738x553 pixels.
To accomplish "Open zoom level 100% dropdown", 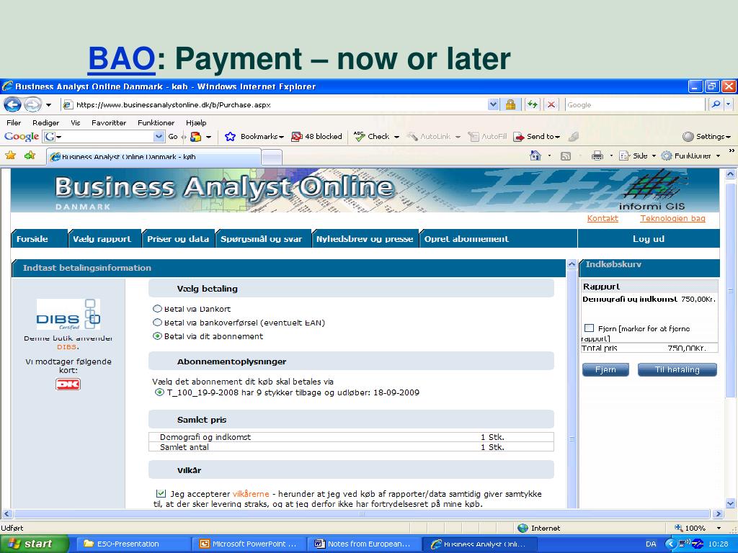I will (719, 528).
